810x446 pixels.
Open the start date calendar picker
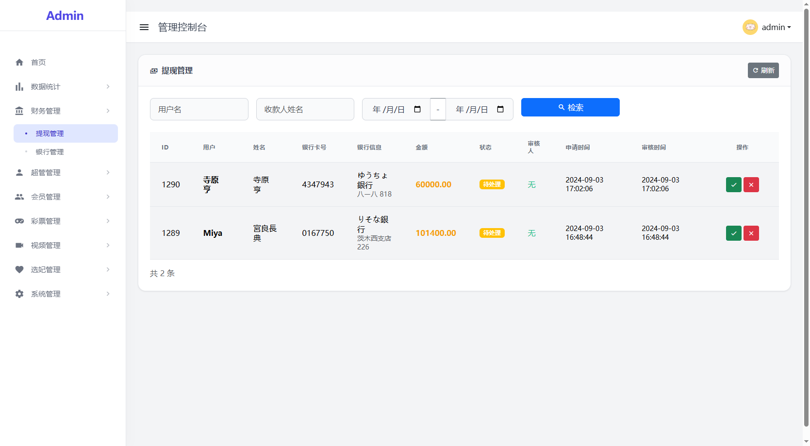pyautogui.click(x=418, y=109)
